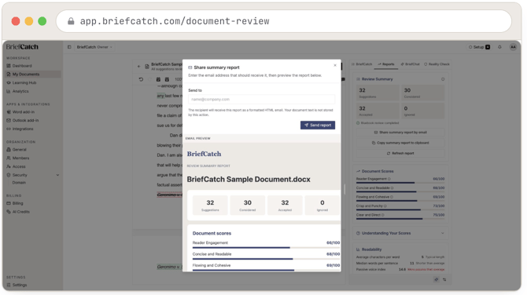Open Dashboard in the sidebar
The height and width of the screenshot is (295, 527).
19,66
